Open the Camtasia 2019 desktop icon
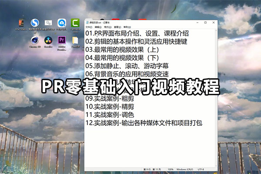Image resolution: width=261 pixels, height=174 pixels. 75,23
